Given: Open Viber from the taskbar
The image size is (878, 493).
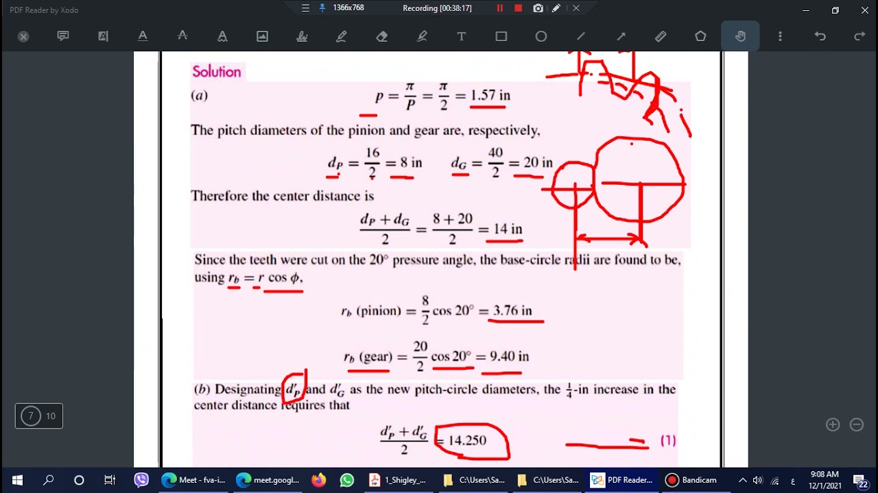Looking at the screenshot, I should (x=141, y=480).
